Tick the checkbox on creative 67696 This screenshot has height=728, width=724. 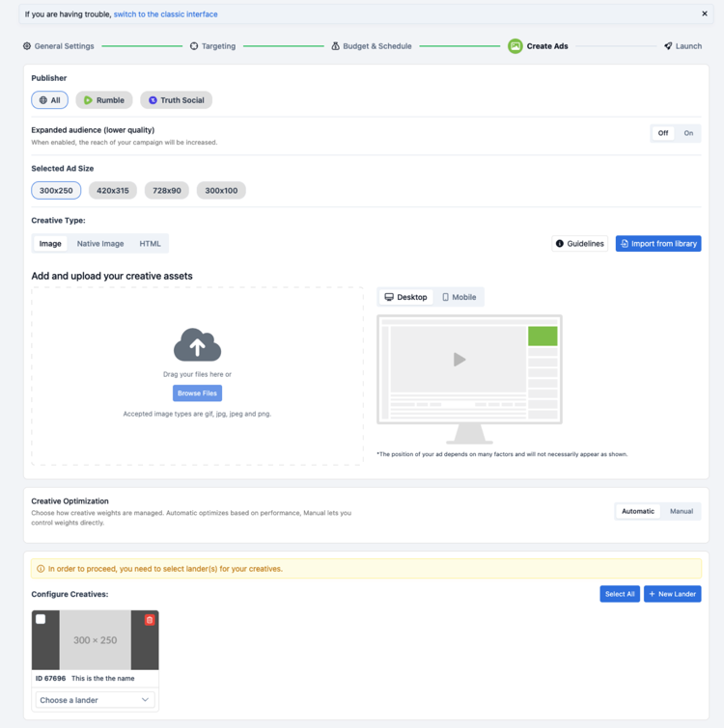coord(41,619)
